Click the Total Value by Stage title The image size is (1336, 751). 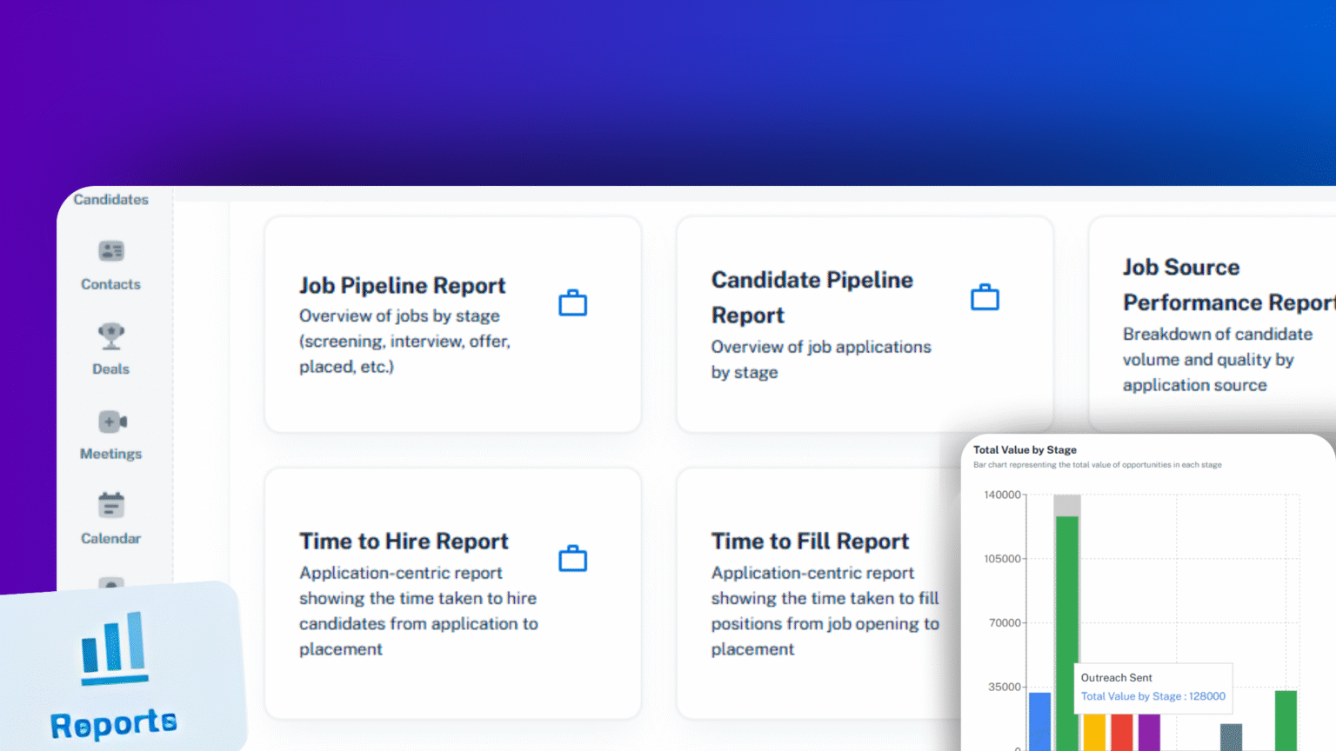pos(1025,450)
